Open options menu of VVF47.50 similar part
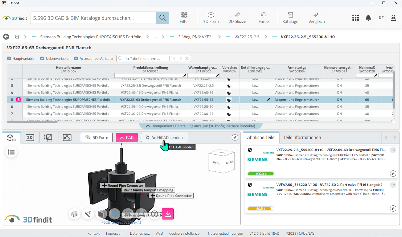 pos(393,185)
